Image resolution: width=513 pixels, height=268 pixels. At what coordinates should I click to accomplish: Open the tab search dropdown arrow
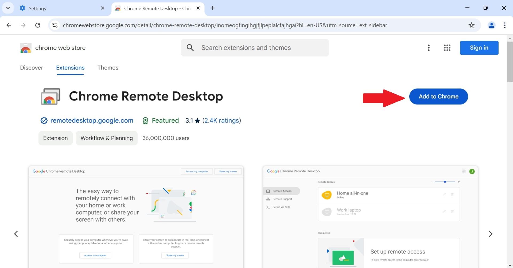point(8,8)
